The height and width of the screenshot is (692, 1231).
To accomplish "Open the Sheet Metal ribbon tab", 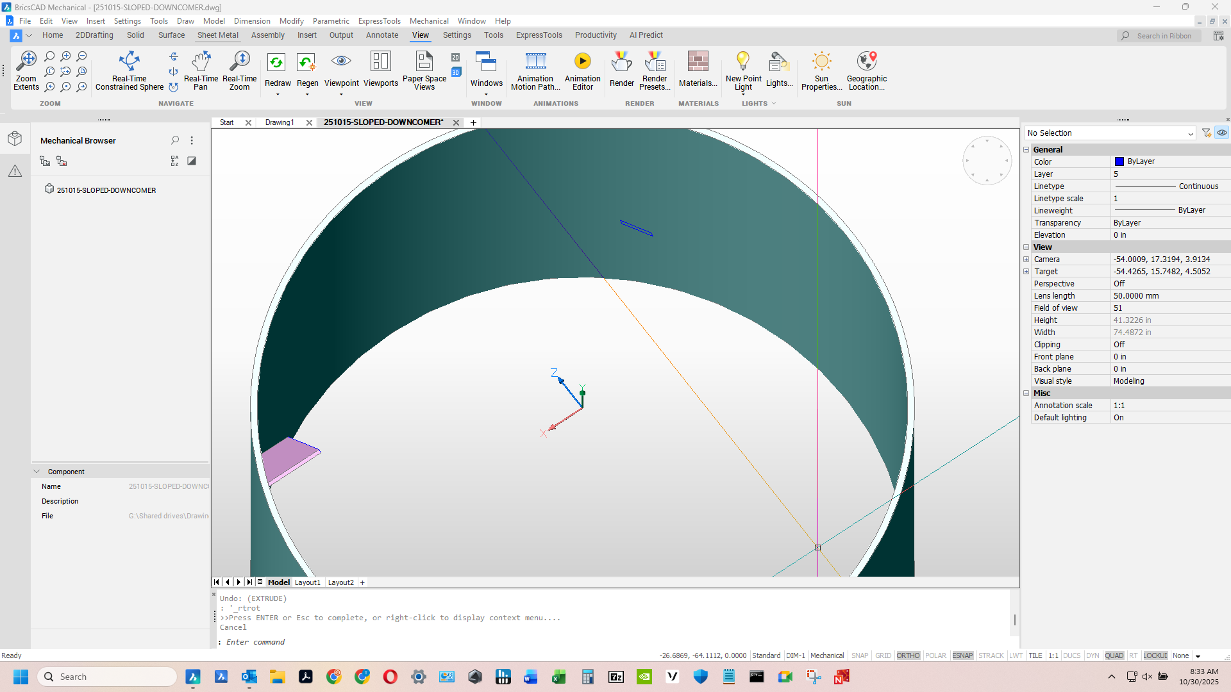I will [217, 35].
